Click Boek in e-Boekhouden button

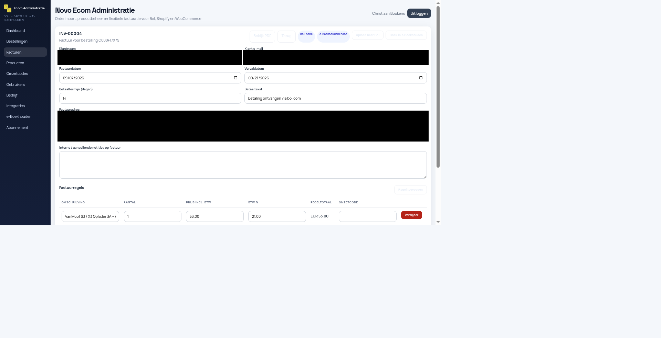406,35
